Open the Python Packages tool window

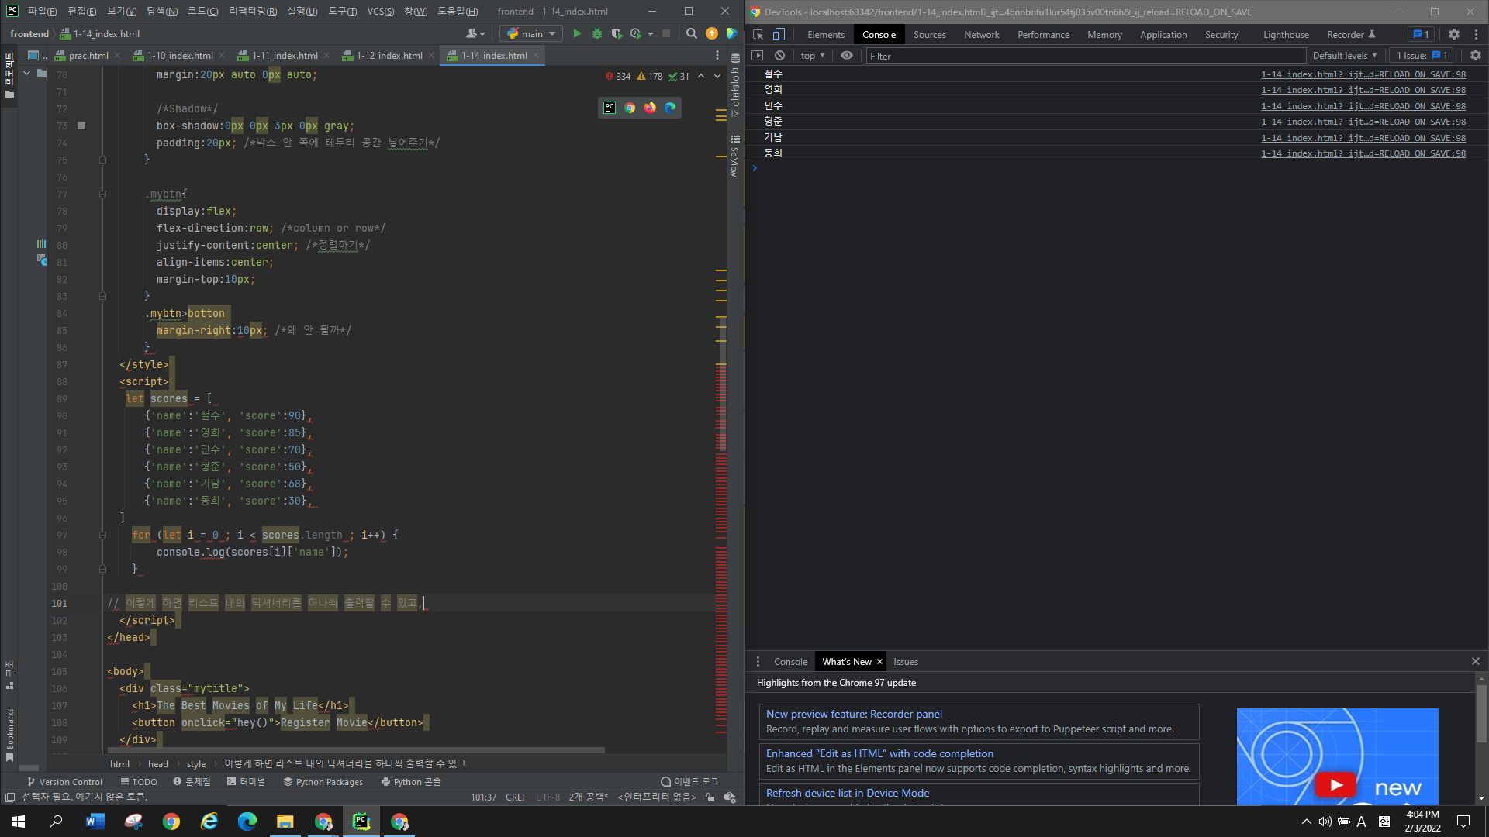tap(323, 782)
